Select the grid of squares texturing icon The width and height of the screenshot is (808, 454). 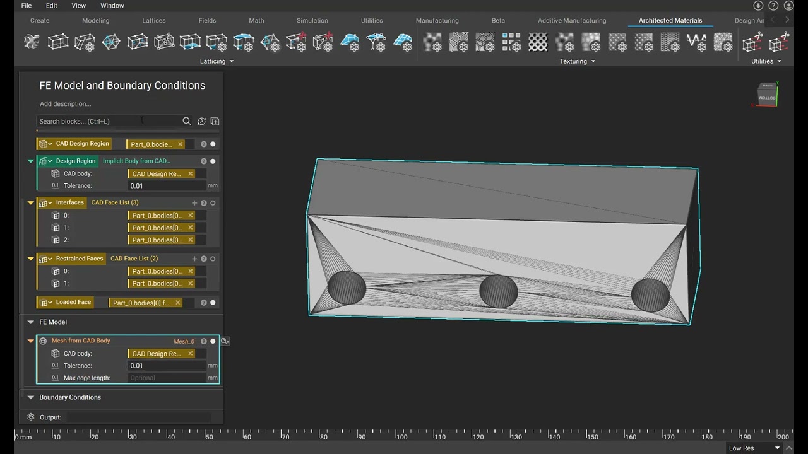[511, 42]
